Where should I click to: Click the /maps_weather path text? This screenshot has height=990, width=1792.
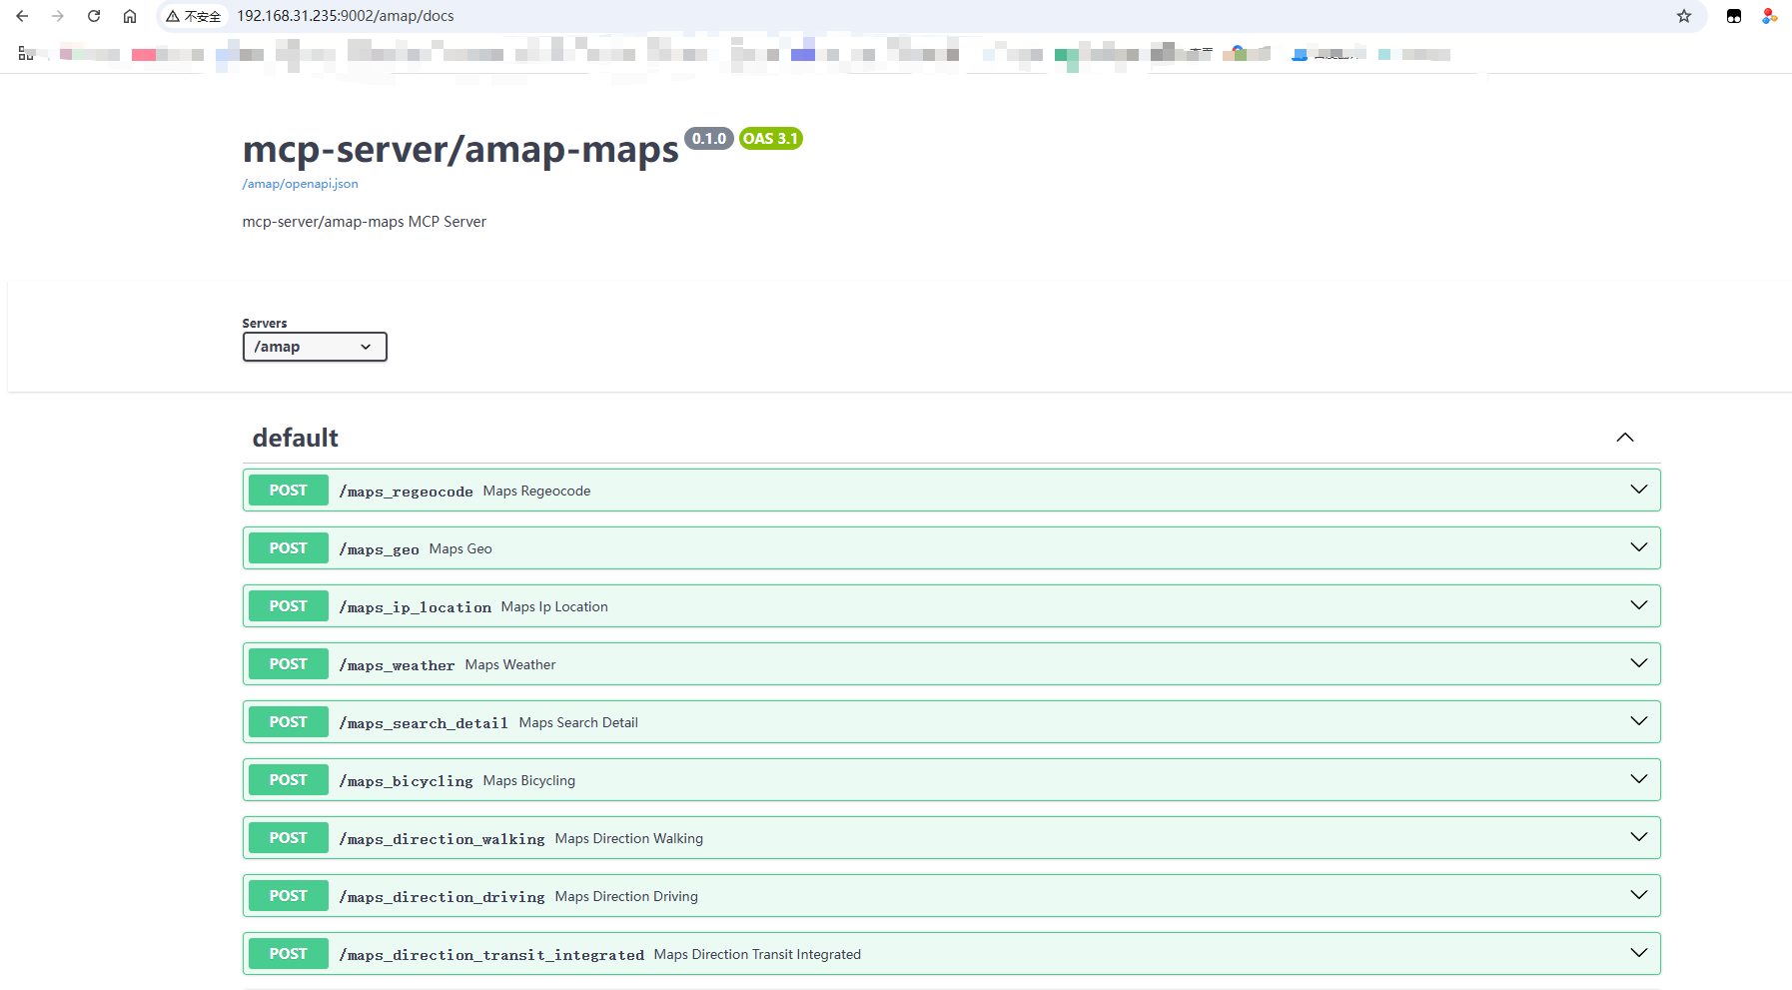point(397,665)
